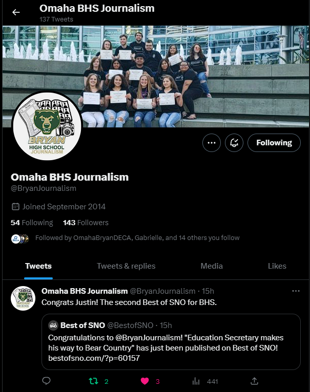Open the Bryan High School Journalism profile picture
310x392 pixels.
coord(47,125)
